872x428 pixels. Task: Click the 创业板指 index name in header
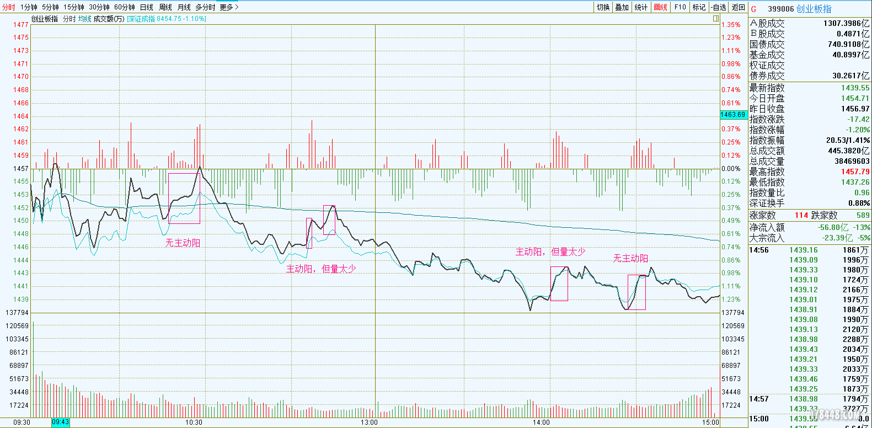(x=814, y=9)
